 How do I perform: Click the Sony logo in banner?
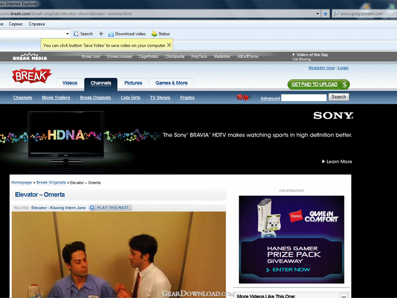click(x=333, y=116)
